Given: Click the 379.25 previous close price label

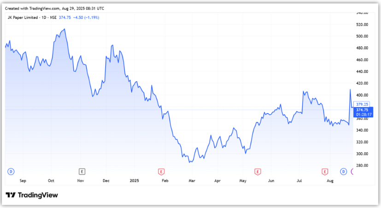Looking at the screenshot, I should [x=362, y=104].
